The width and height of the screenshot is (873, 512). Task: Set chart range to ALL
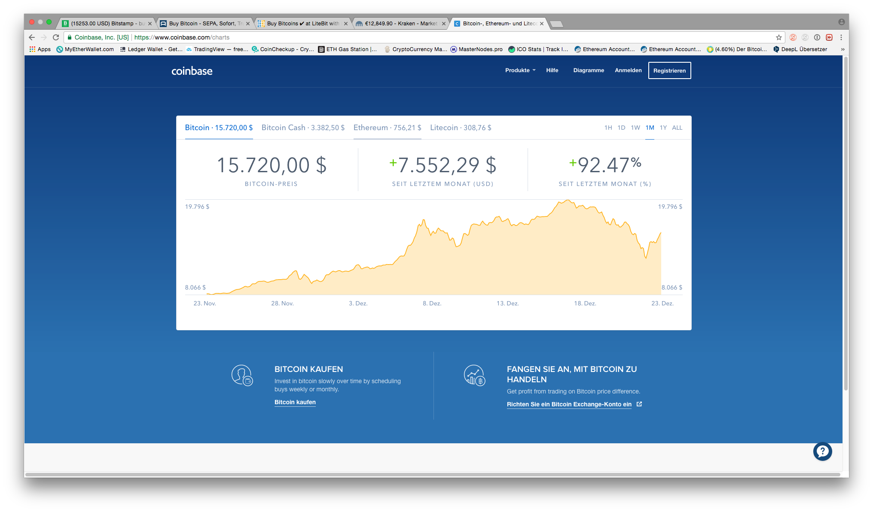tap(677, 128)
